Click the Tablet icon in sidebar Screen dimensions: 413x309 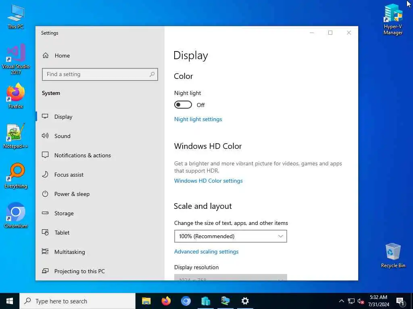(45, 232)
